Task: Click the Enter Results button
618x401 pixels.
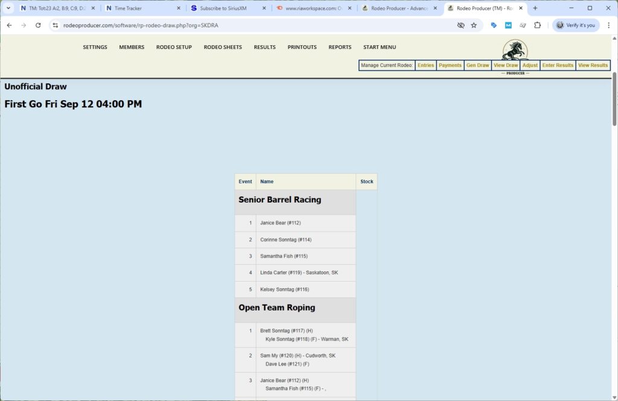Action: point(558,65)
